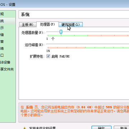Click the 系统 page heading

pyautogui.click(x=25, y=15)
